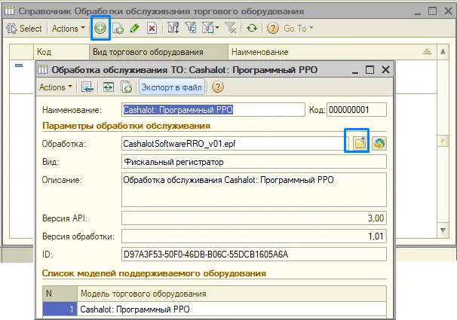This screenshot has height=320, width=457.
Task: Edit current item with green pencil icon
Action: 135,29
